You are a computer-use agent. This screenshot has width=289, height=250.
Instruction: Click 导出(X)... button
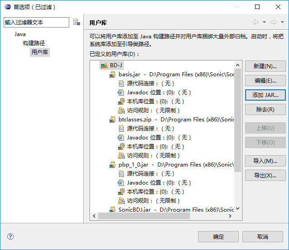pos(265,175)
